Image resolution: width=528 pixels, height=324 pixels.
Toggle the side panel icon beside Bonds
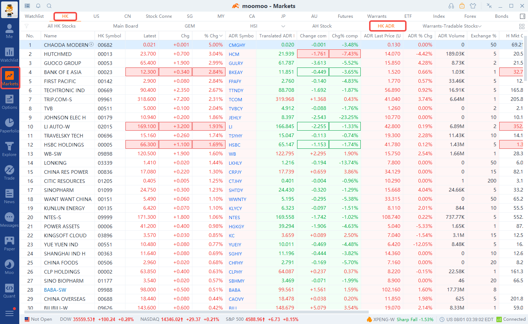click(522, 16)
